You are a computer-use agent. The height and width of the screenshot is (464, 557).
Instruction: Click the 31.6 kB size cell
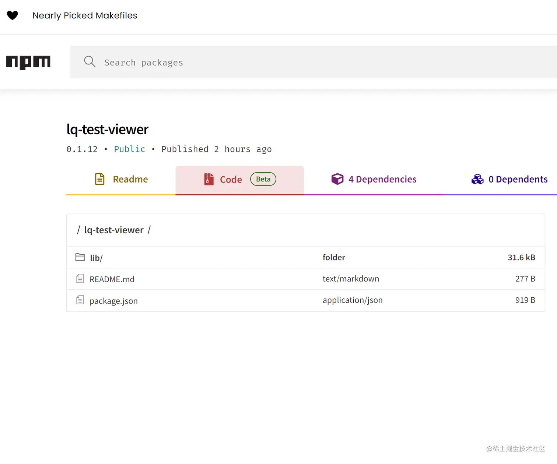pos(521,258)
